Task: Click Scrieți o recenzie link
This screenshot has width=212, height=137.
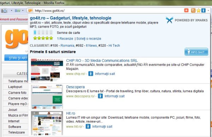Action: click(x=89, y=38)
